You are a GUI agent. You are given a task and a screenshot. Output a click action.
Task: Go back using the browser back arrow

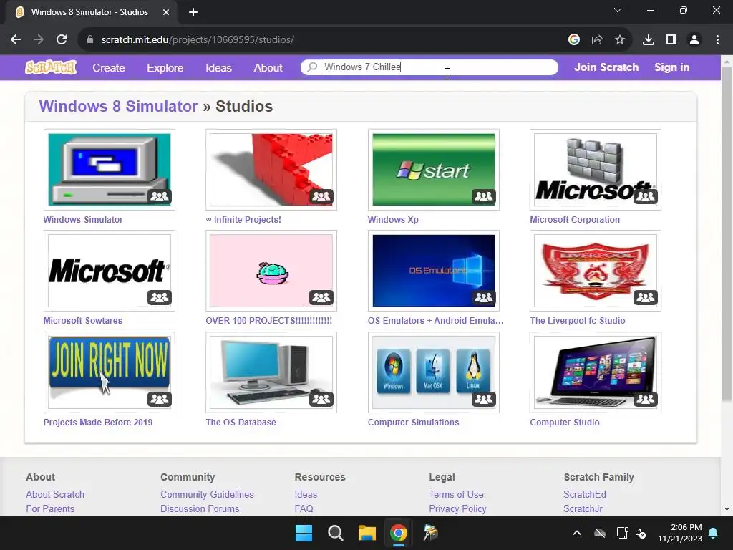(16, 40)
